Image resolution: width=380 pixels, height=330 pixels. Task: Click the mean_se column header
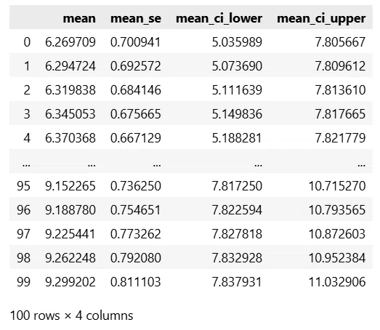136,19
